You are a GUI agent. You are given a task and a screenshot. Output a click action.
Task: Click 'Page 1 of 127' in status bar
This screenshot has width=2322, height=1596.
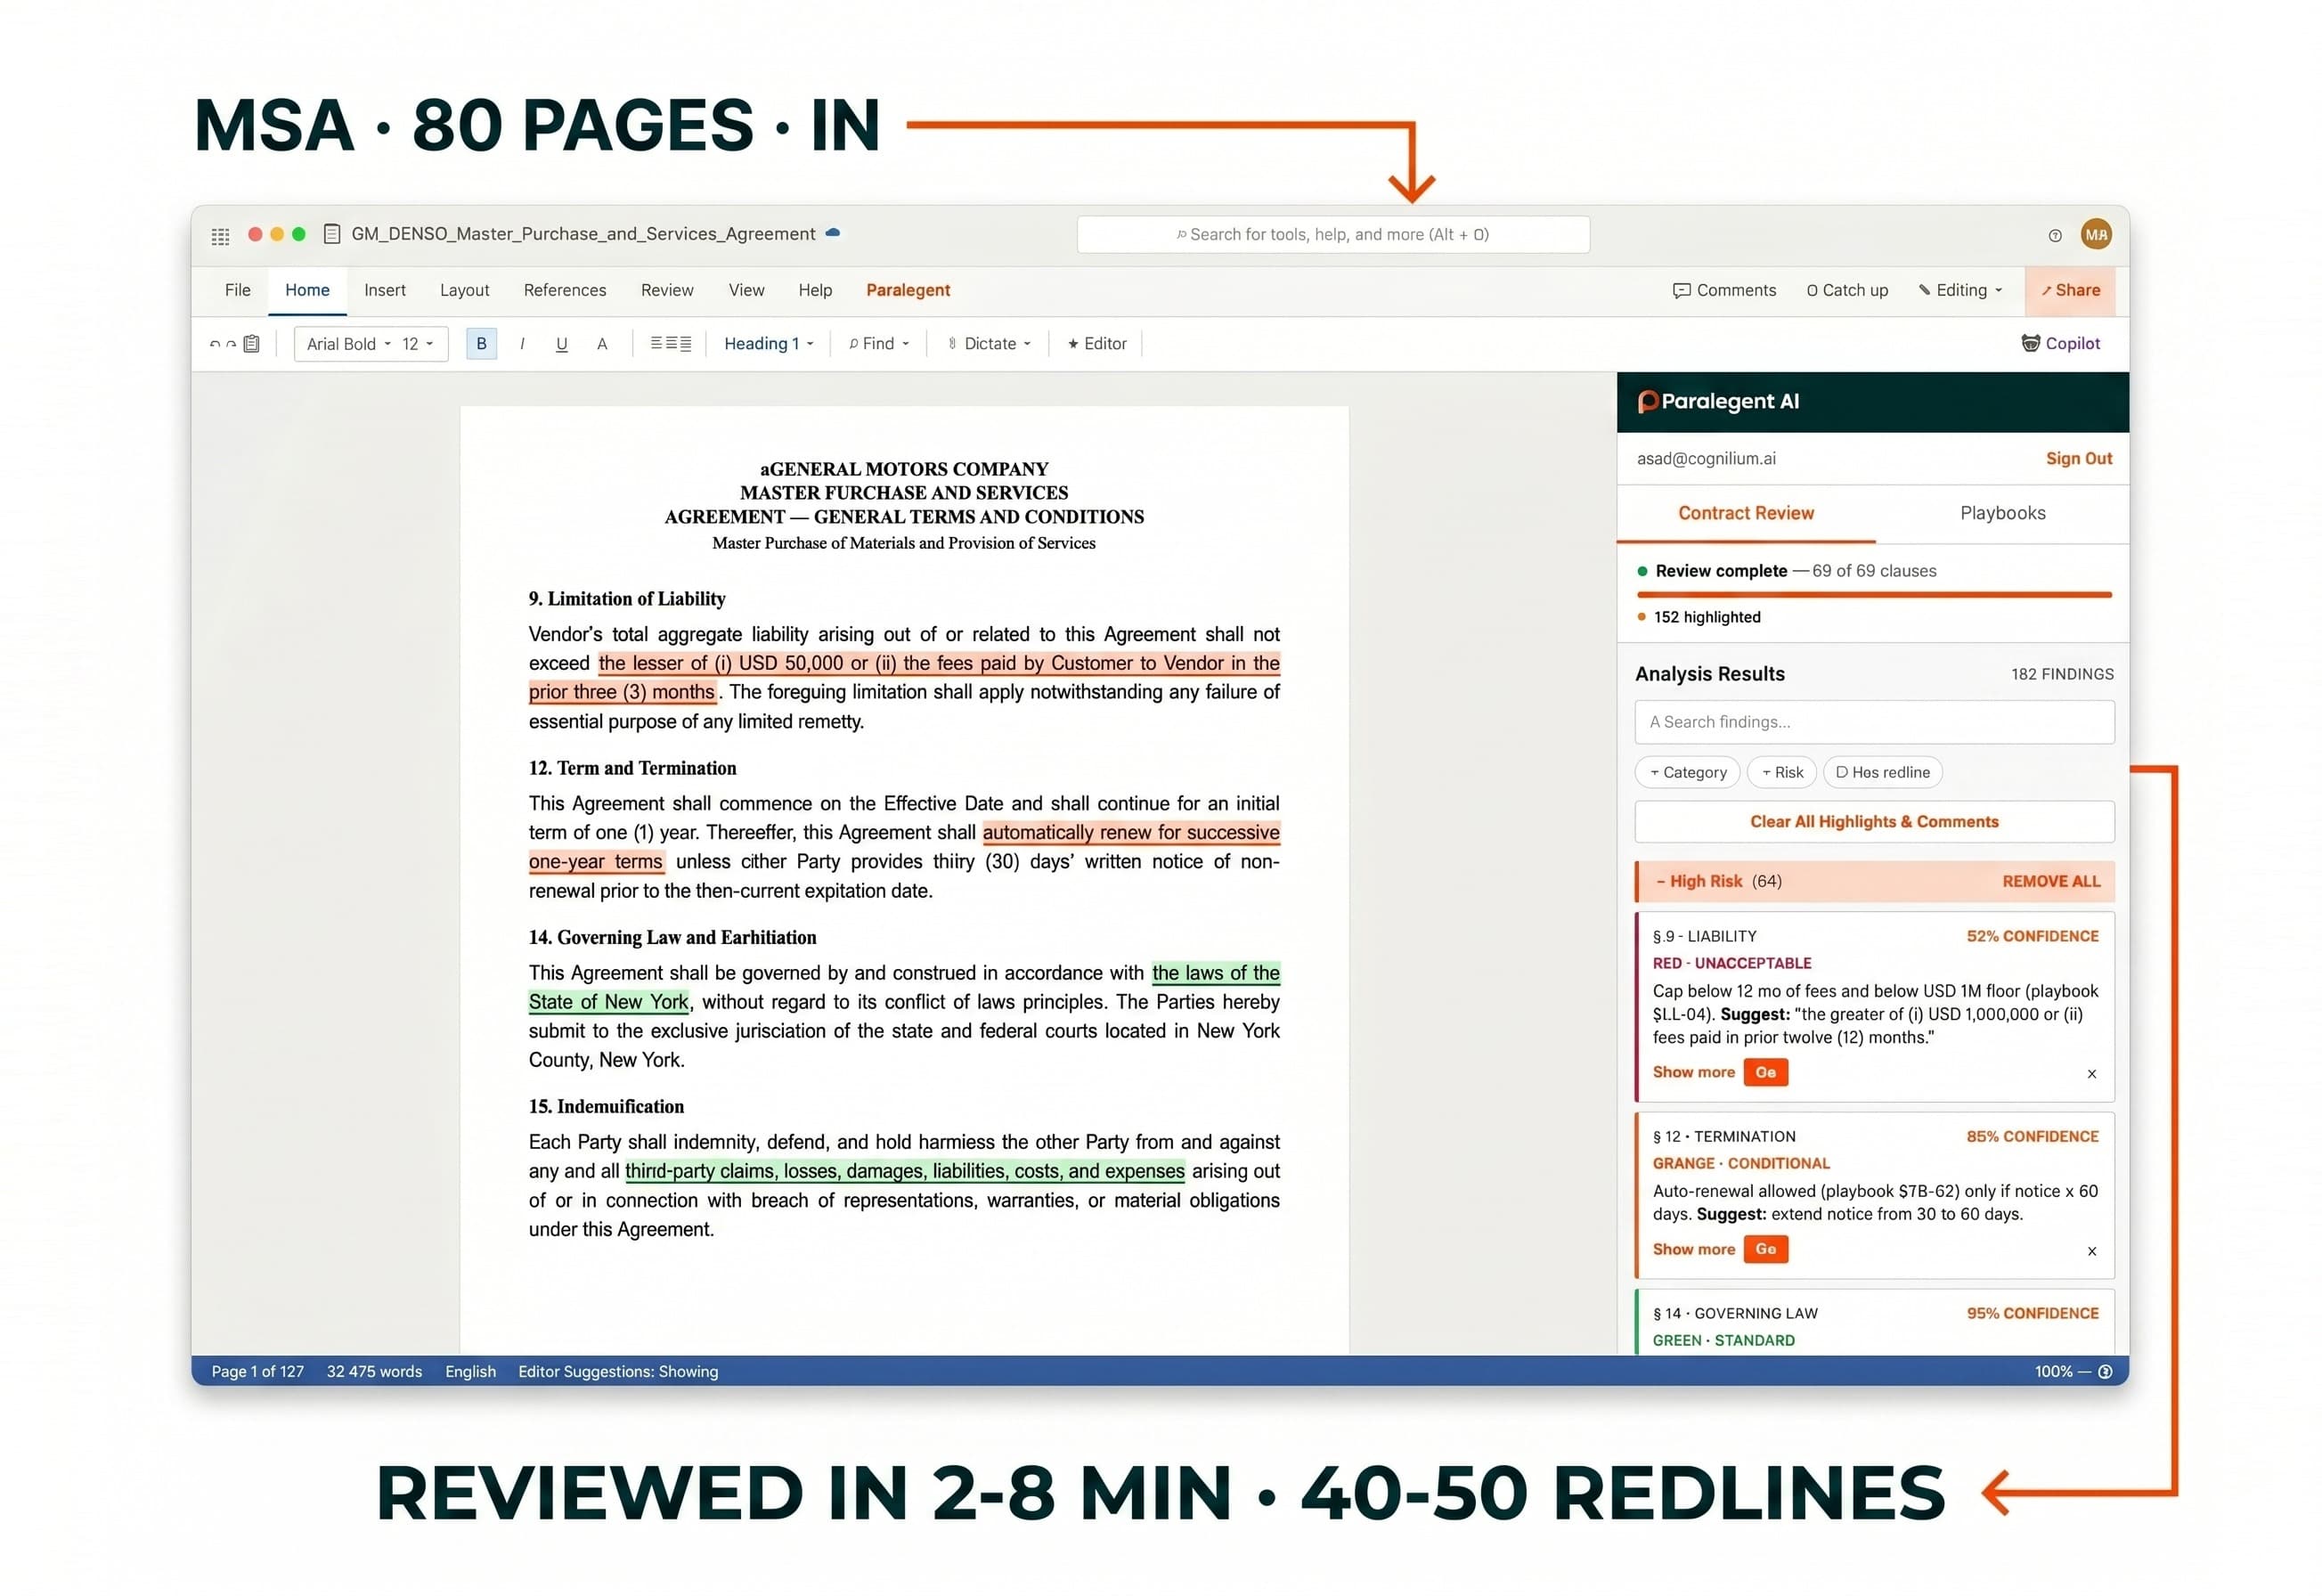257,1373
